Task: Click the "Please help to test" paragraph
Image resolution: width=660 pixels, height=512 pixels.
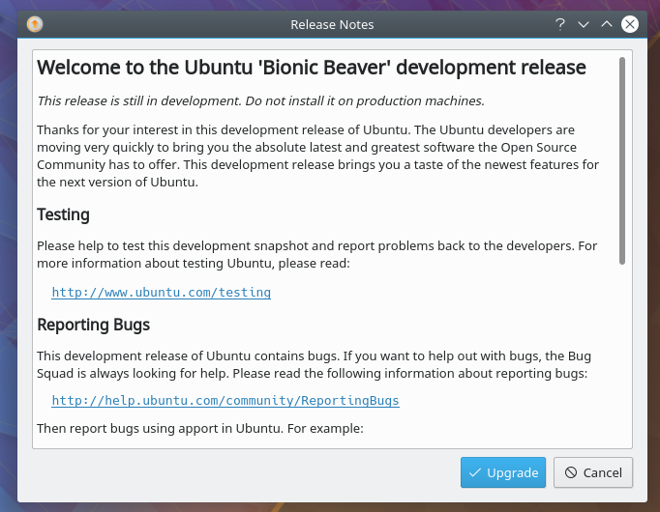Action: 319,256
